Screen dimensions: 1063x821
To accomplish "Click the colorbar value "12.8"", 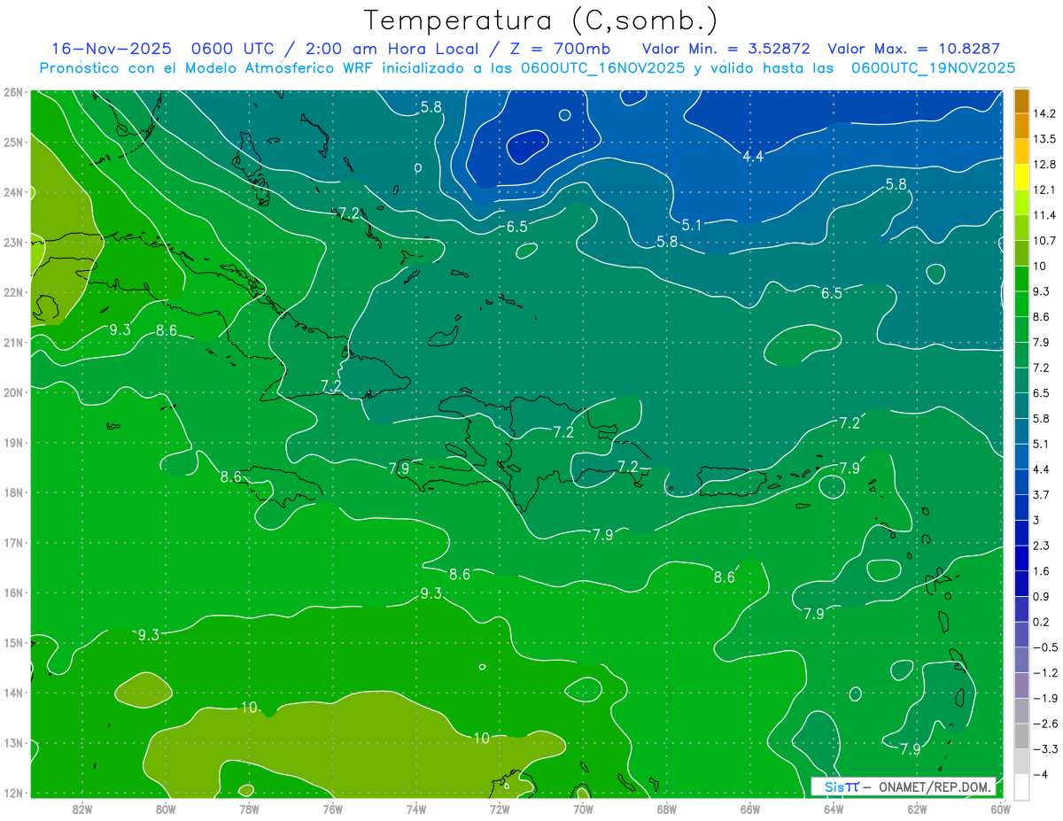I will pos(1044,165).
